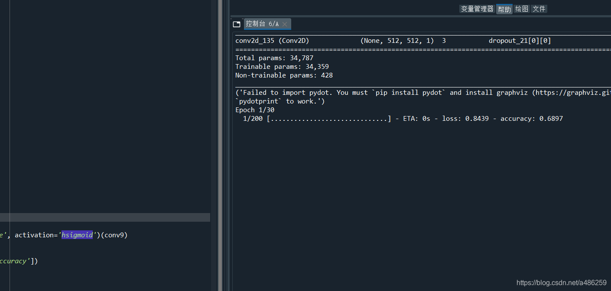Screen dimensions: 611x291
Task: Click the training progress bar for 1/200
Action: tap(329, 119)
